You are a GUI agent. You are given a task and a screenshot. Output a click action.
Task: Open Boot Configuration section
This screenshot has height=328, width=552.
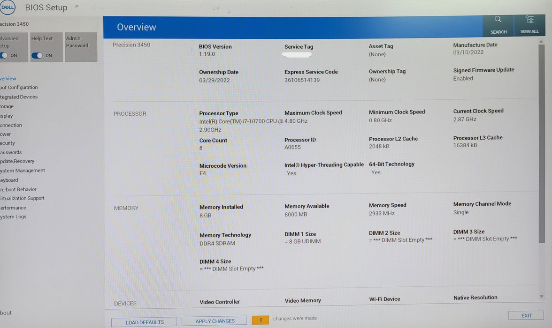[19, 87]
